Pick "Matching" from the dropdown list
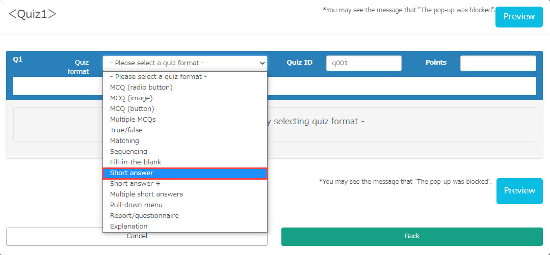 (124, 141)
